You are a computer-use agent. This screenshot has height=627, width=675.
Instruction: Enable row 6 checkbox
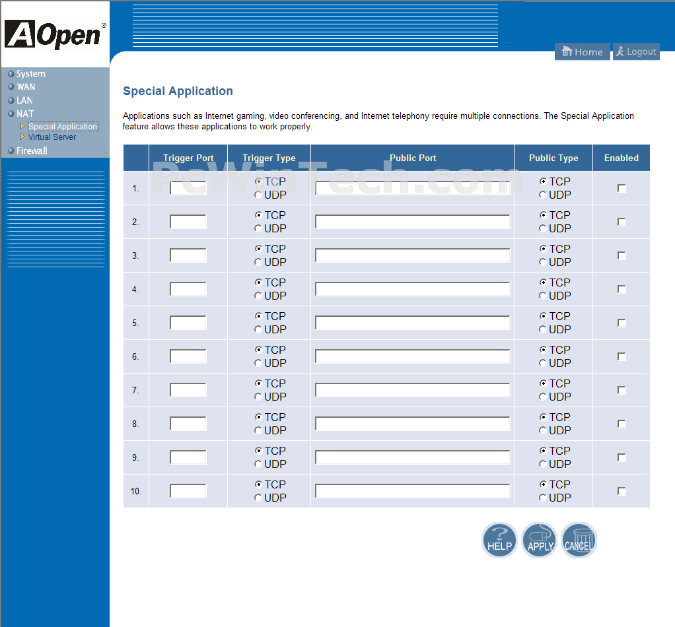[622, 356]
